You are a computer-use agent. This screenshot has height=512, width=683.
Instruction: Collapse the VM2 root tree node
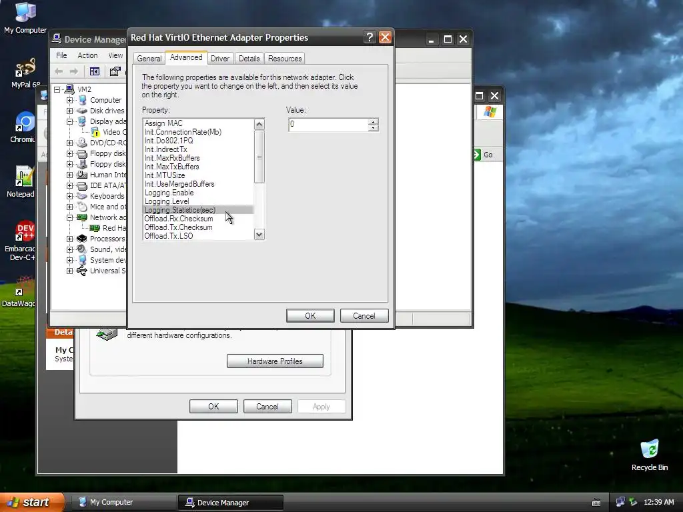57,89
